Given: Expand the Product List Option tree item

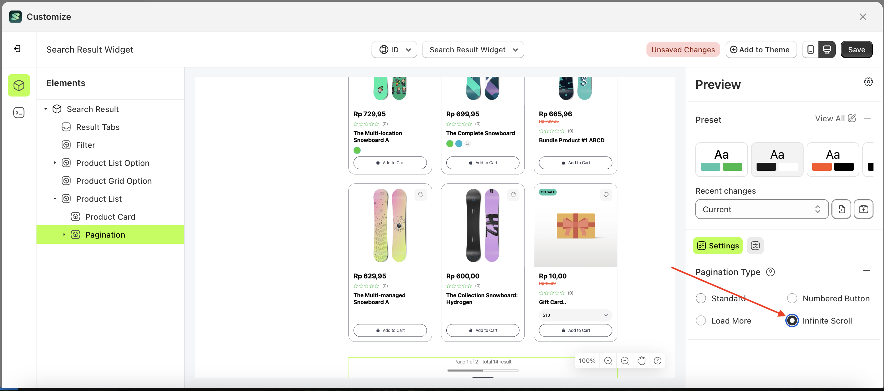Looking at the screenshot, I should coord(55,163).
